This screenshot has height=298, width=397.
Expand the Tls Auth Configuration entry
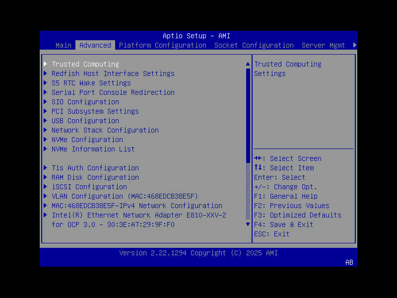point(95,167)
